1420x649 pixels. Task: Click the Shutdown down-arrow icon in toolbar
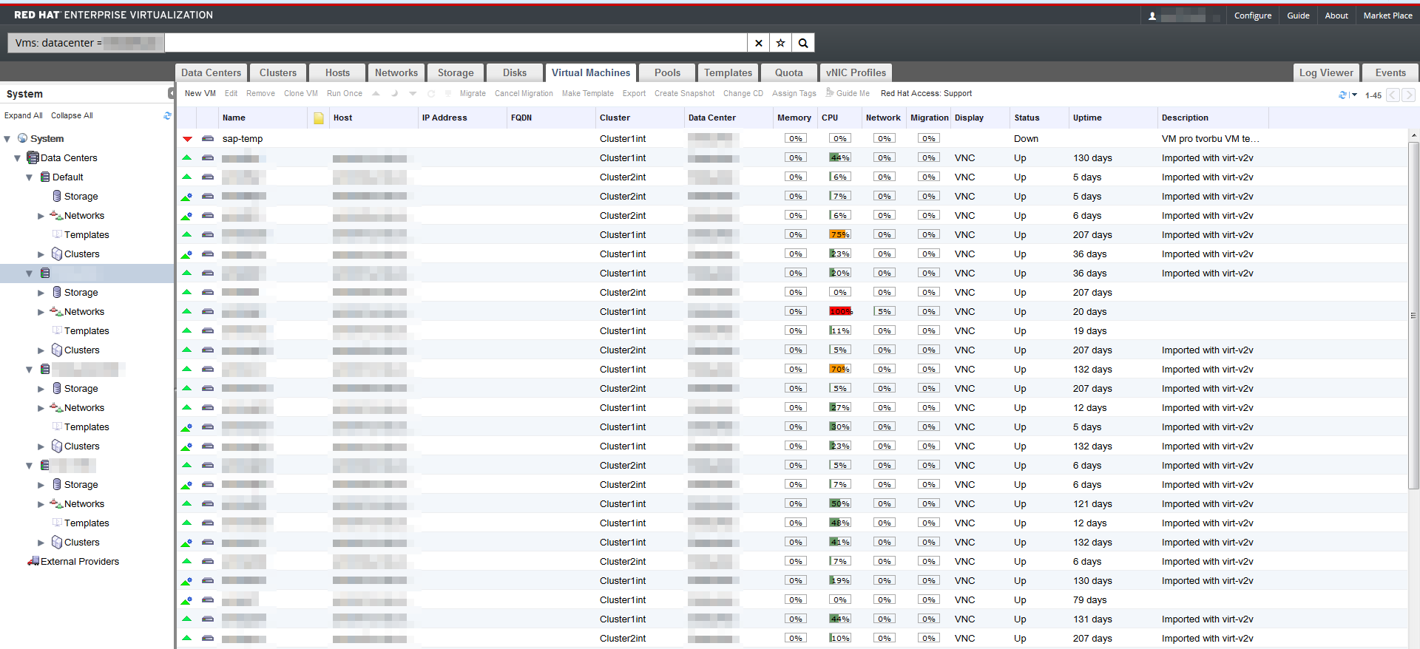point(413,94)
